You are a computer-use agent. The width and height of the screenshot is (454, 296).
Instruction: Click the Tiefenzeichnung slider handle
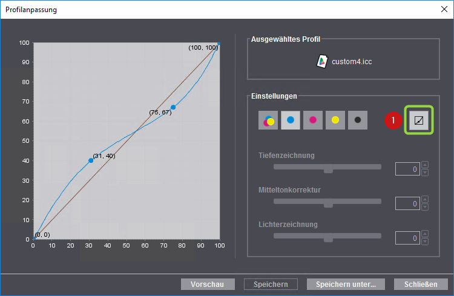tap(328, 169)
